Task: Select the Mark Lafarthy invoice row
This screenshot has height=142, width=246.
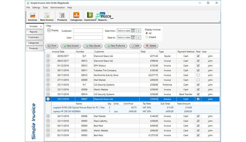Action: [x=133, y=121]
